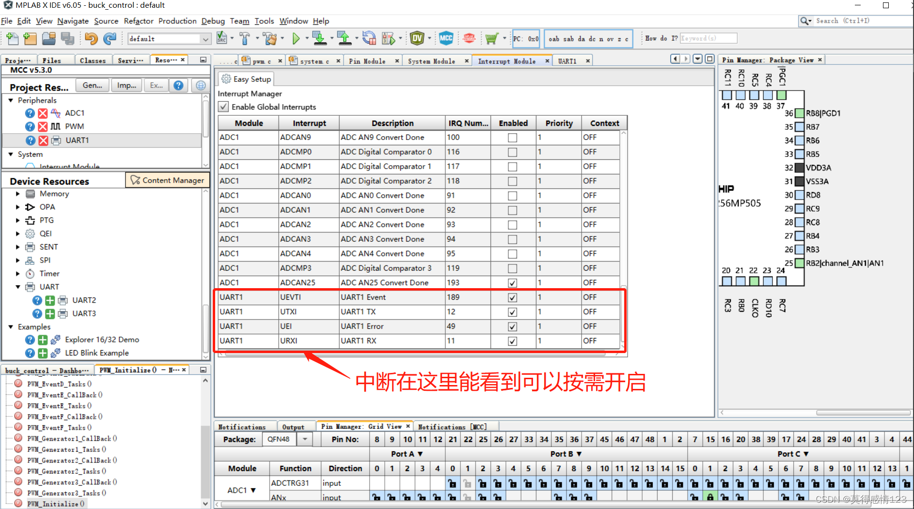Enable the ADCAN9 interrupt checkbox
This screenshot has height=509, width=914.
click(x=512, y=137)
